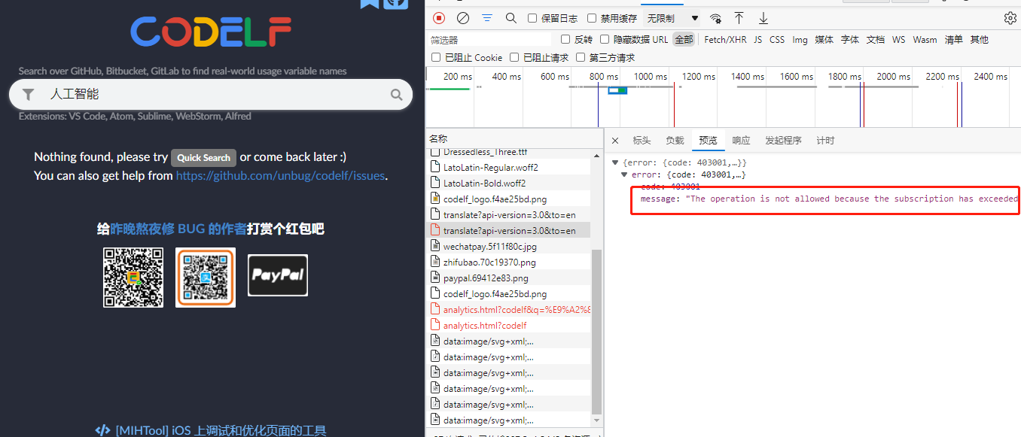The width and height of the screenshot is (1021, 437).
Task: Click the image icon of paypal.69412e83.png
Action: coord(435,278)
